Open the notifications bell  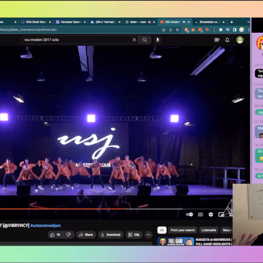click(227, 40)
